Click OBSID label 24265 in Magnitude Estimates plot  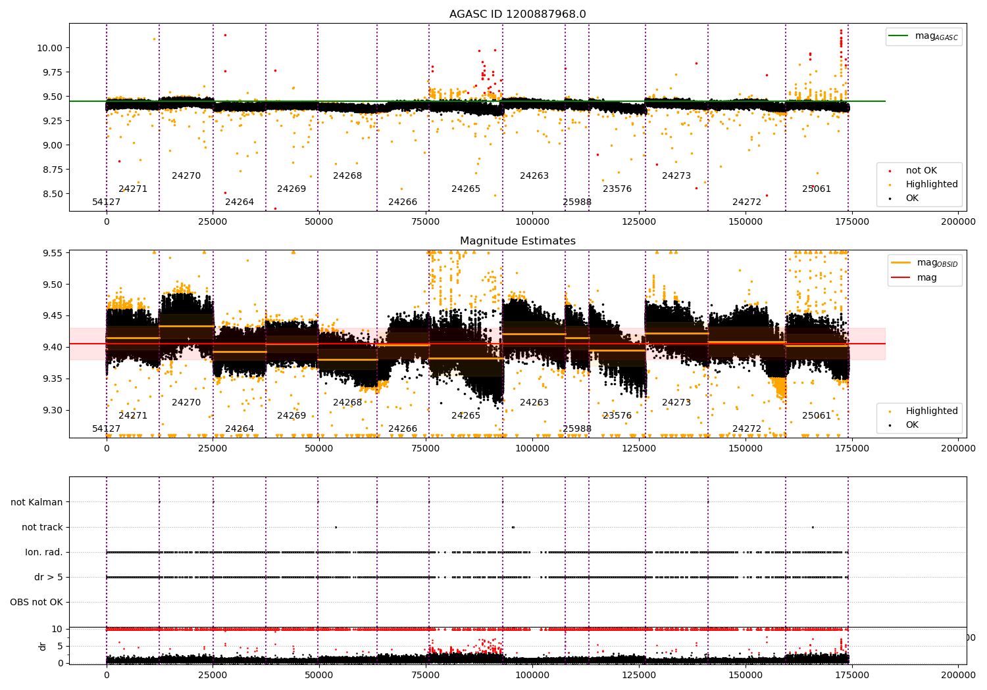click(466, 416)
